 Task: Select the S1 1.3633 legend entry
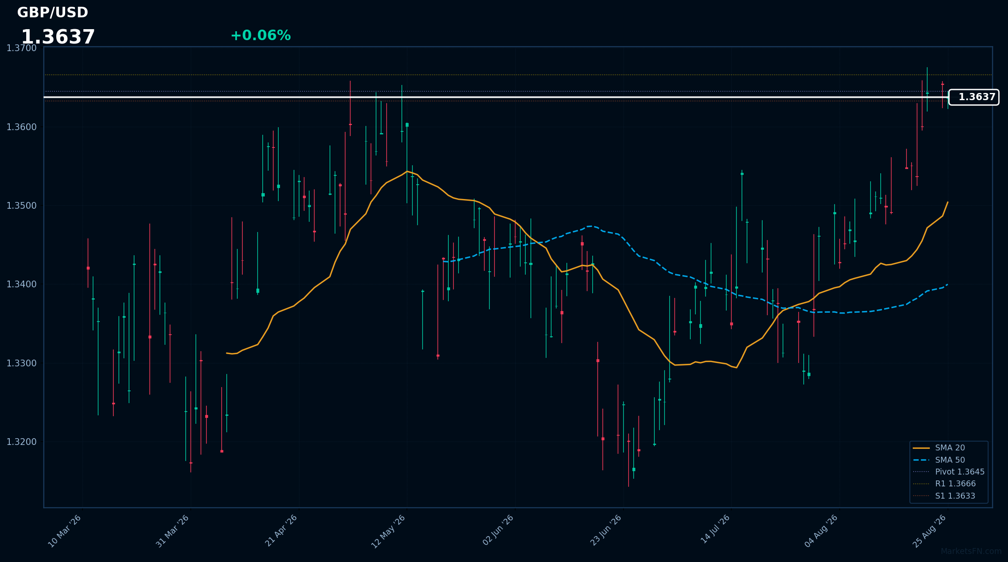click(x=944, y=496)
